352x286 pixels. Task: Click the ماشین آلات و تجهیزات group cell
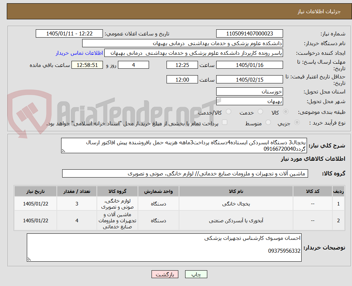(117, 220)
